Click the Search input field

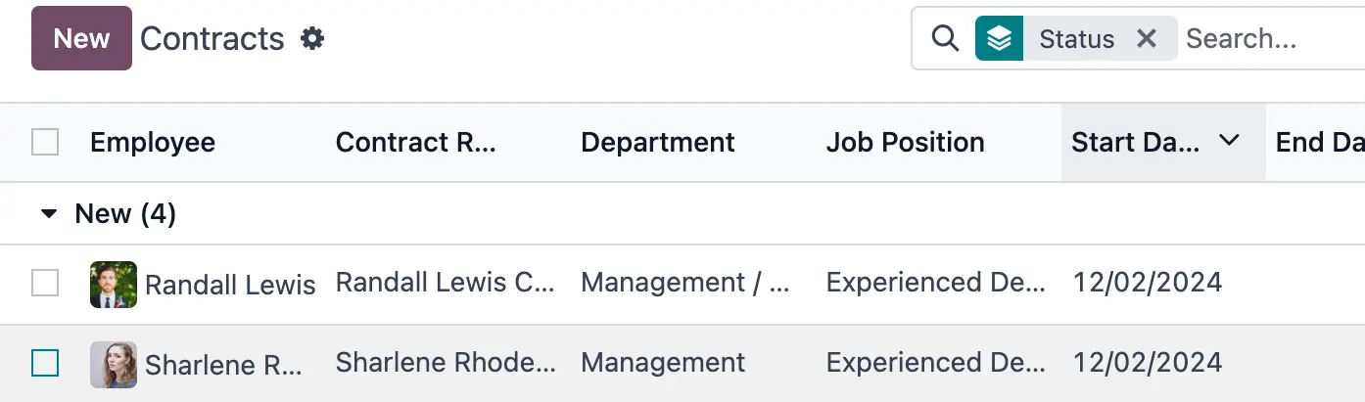coord(1268,39)
